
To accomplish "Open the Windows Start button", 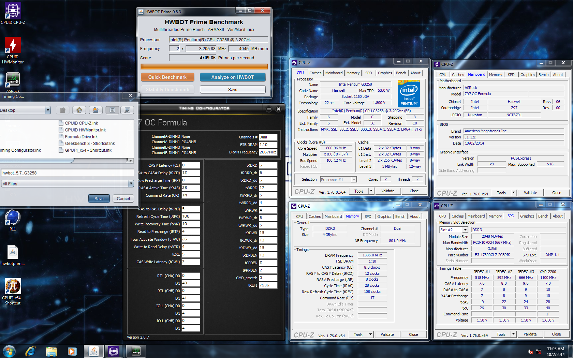I will pos(9,351).
